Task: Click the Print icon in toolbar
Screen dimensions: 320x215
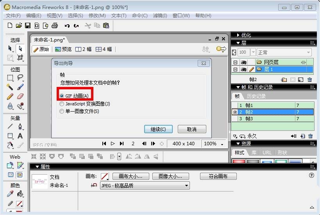Action: (x=54, y=25)
